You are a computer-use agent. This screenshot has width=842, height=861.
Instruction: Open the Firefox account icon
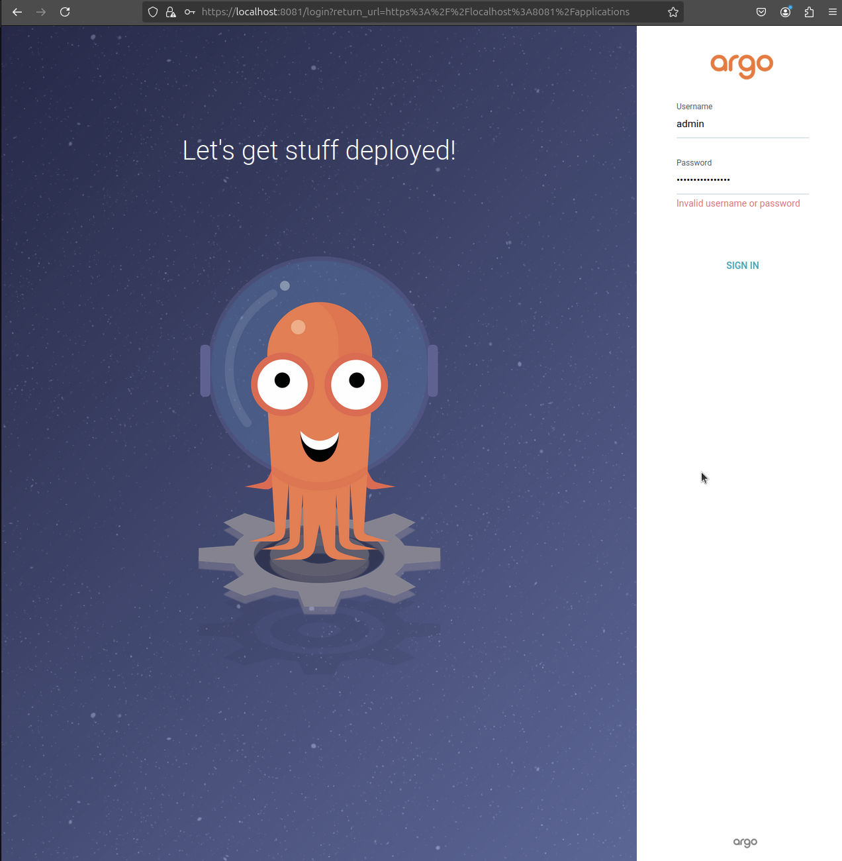pos(786,12)
